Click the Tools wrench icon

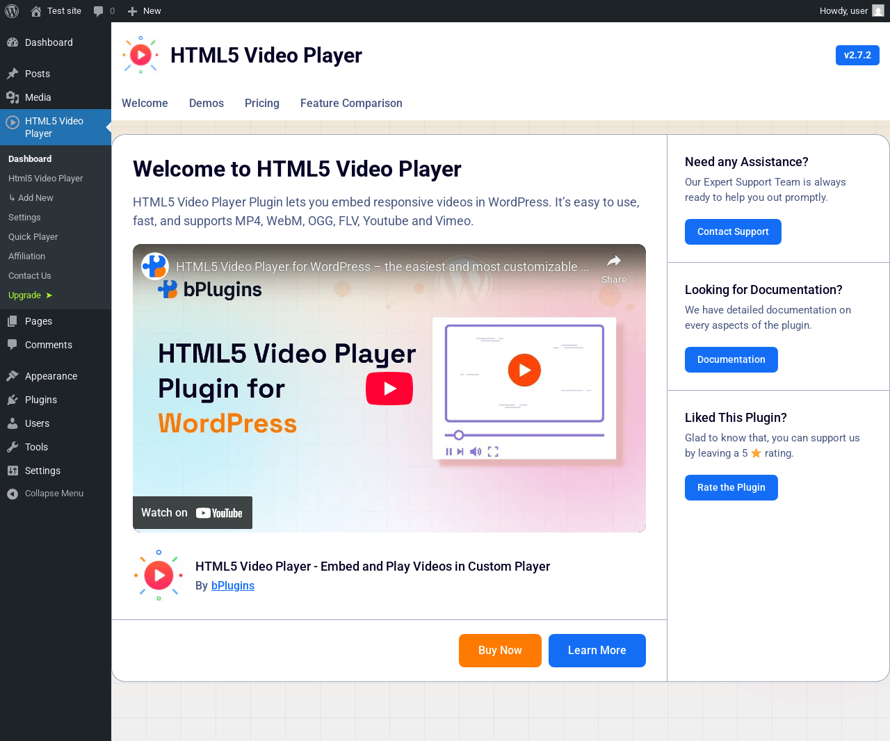(13, 447)
